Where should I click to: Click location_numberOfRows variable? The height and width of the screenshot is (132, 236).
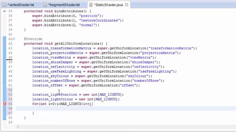tap(53, 81)
